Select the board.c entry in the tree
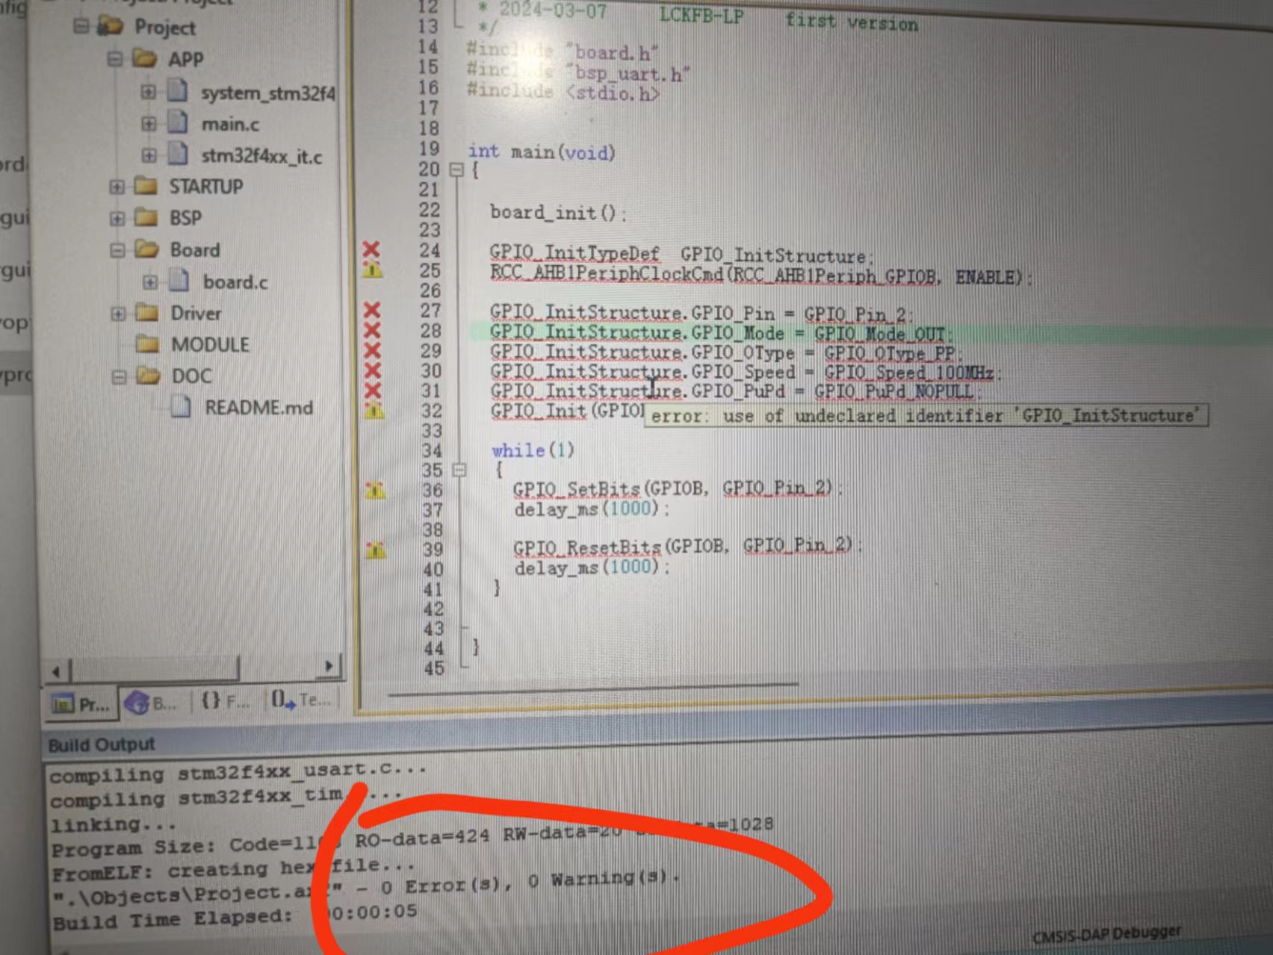Screen dimensions: 1273x955 [x=235, y=282]
